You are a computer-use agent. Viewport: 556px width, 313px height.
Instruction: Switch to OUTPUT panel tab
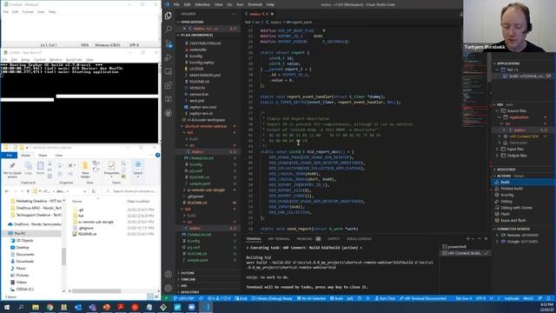click(334, 239)
